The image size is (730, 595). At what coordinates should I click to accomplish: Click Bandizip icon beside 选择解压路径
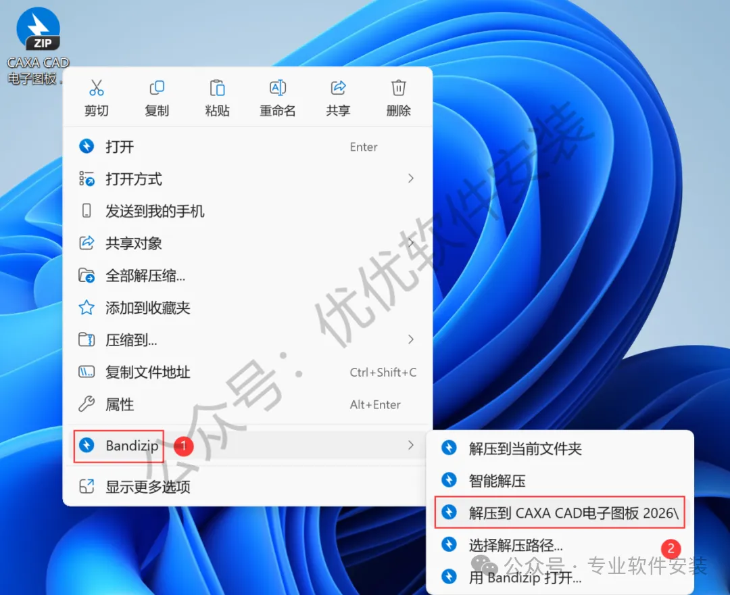[x=449, y=544]
